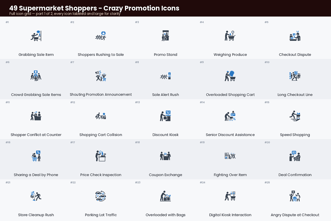This screenshot has width=331, height=221.
Task: Click the Fighting Over Item icon
Action: 230,156
